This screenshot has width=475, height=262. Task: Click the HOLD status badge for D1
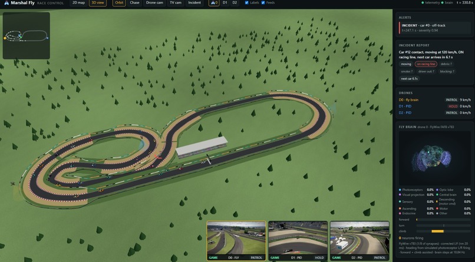453,106
